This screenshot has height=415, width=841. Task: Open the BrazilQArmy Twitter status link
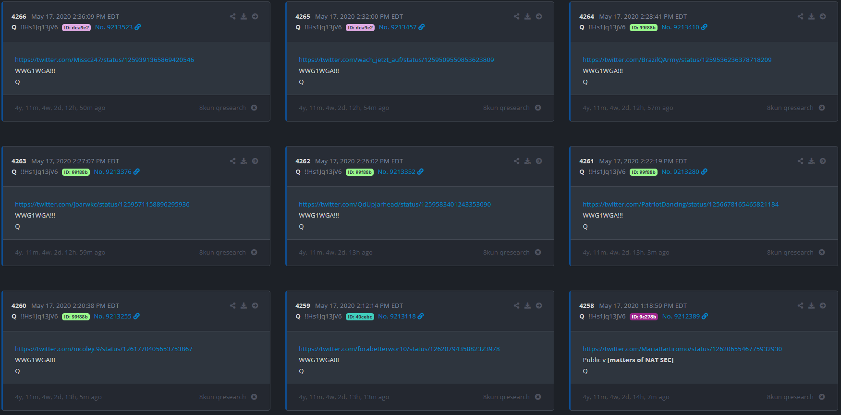coord(677,60)
